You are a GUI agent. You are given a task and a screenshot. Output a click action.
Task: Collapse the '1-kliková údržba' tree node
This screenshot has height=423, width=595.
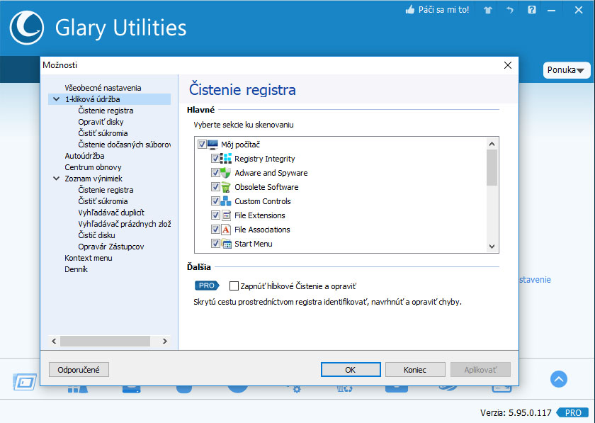point(55,99)
